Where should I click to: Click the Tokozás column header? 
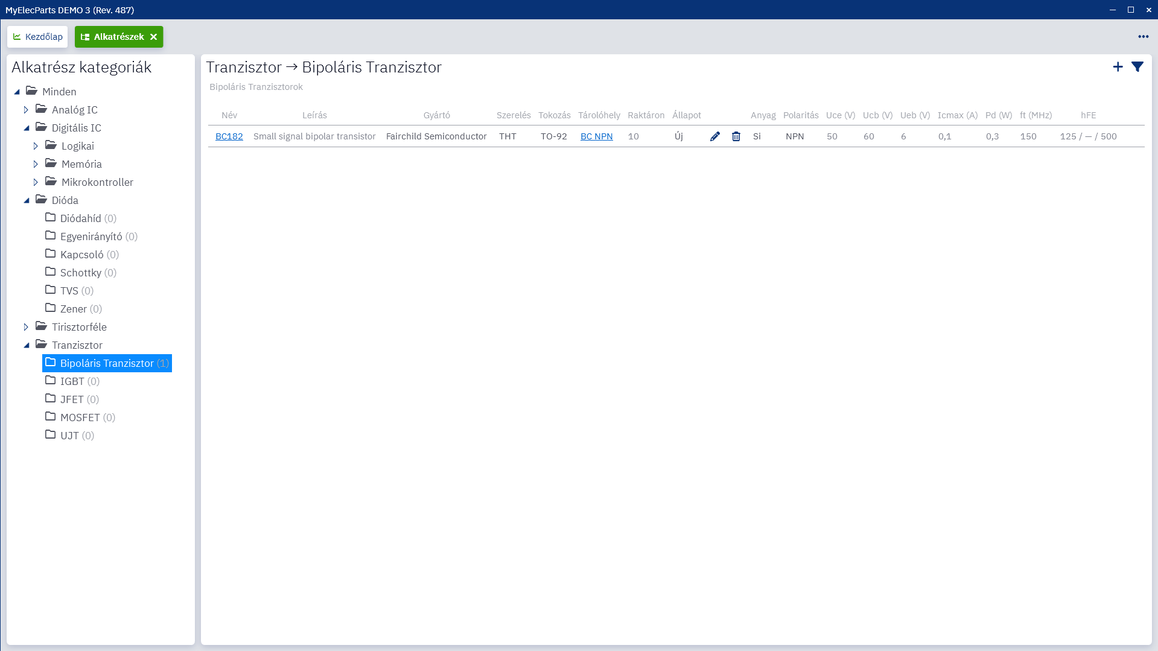(555, 115)
